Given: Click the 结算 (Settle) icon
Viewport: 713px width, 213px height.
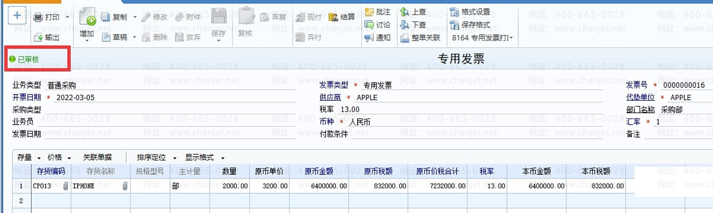Looking at the screenshot, I should (333, 18).
